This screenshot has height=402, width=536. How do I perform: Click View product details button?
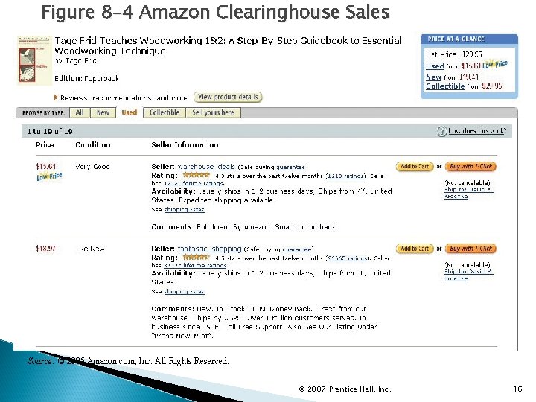tap(228, 97)
